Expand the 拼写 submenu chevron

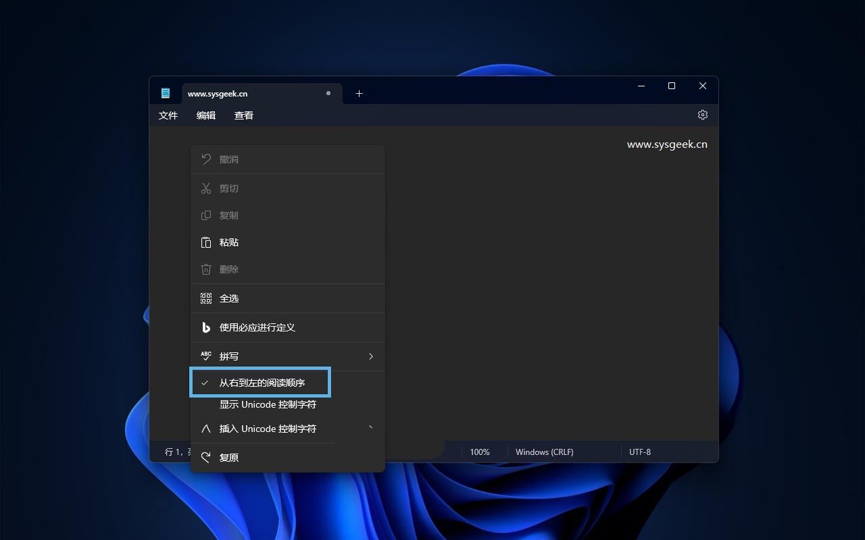coord(370,356)
